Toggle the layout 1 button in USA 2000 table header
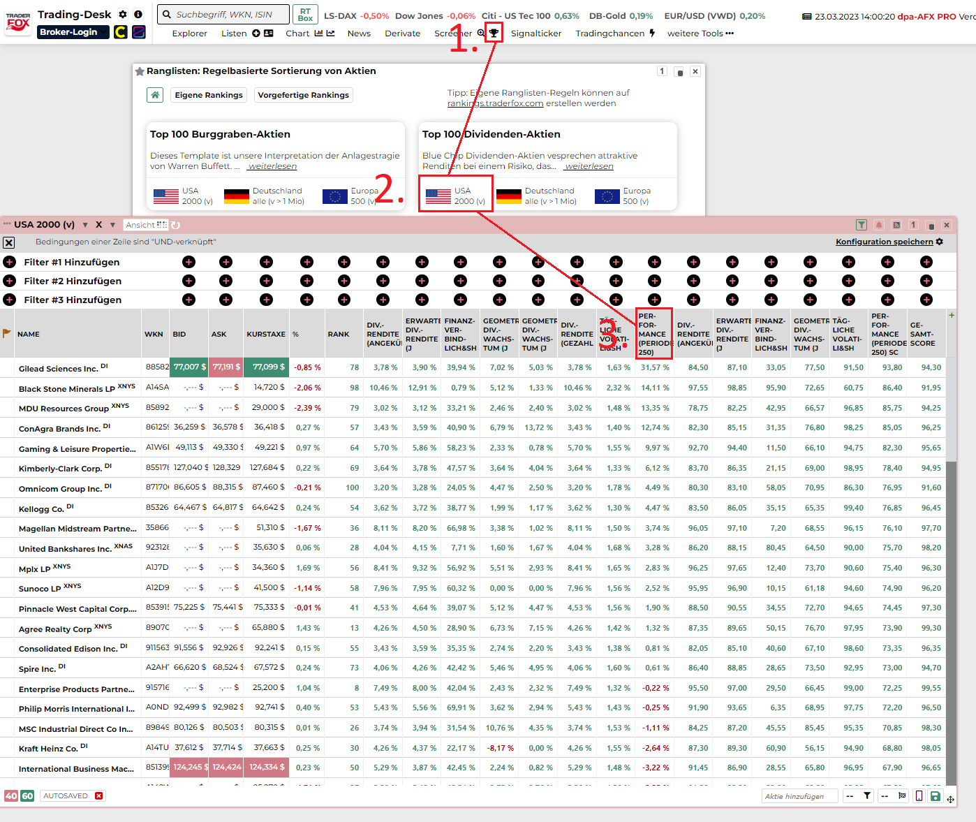 (913, 225)
